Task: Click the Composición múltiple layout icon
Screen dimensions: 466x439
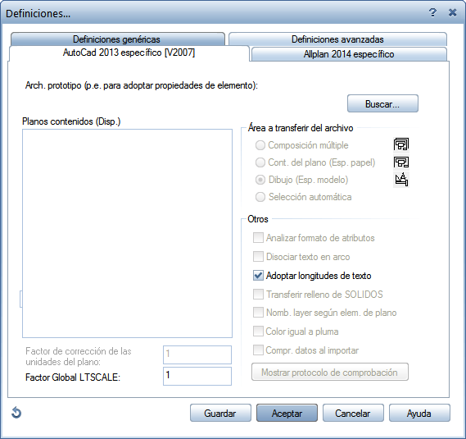Action: [x=401, y=144]
